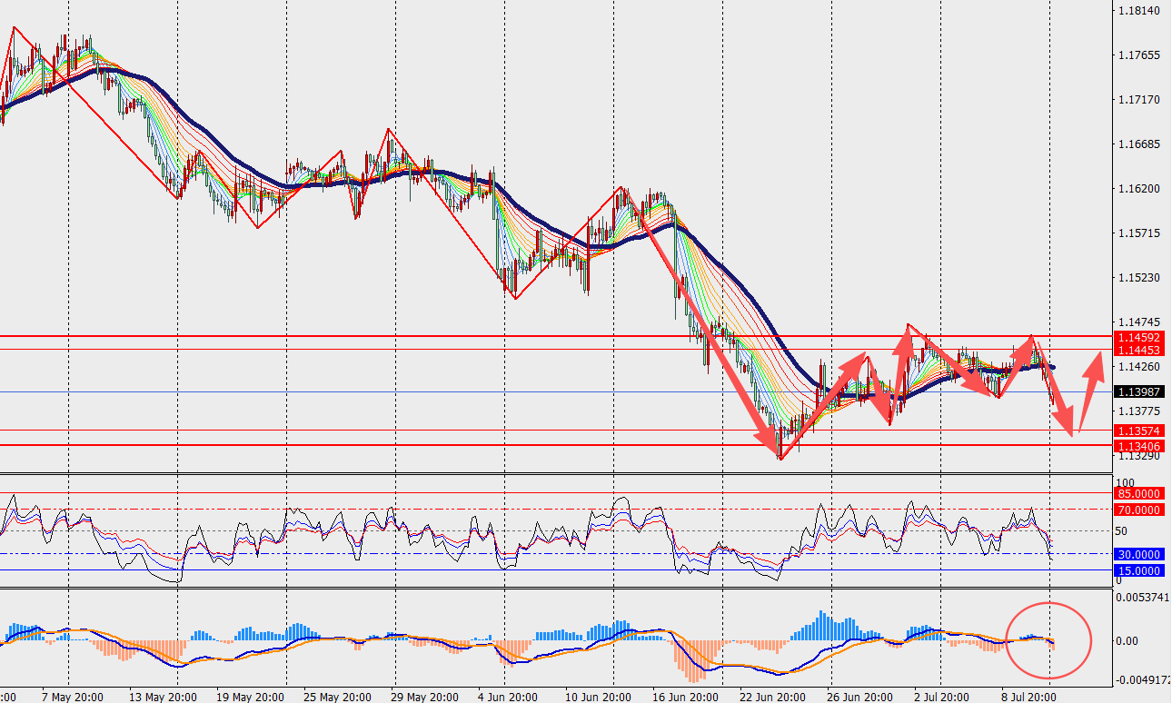Image resolution: width=1172 pixels, height=703 pixels.
Task: Click the 0.0053741 MACD scale value
Action: (x=1141, y=598)
